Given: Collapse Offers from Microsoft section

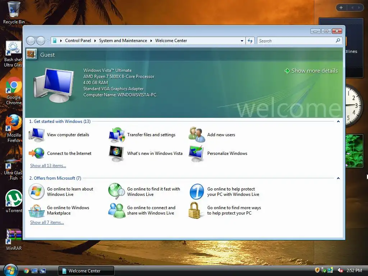Looking at the screenshot, I should 338,178.
